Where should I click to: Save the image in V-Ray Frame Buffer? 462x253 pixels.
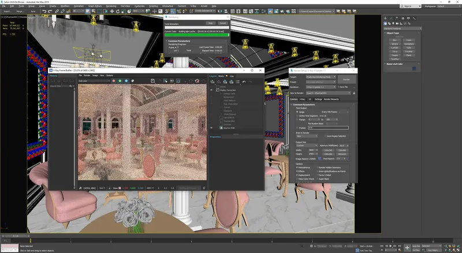(x=152, y=81)
